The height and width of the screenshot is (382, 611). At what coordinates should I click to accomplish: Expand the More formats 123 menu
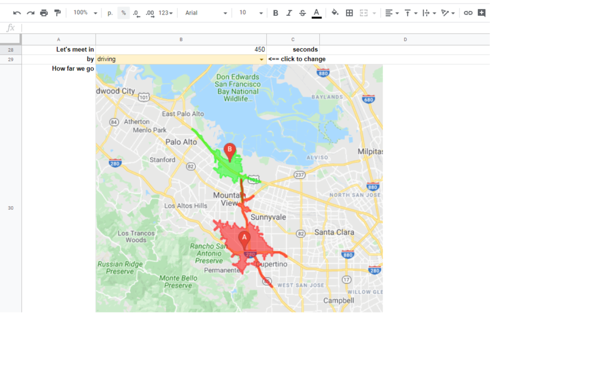coord(165,12)
